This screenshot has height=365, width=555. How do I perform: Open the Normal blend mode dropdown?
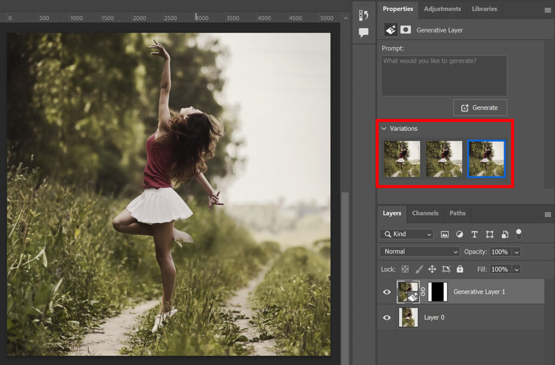420,251
